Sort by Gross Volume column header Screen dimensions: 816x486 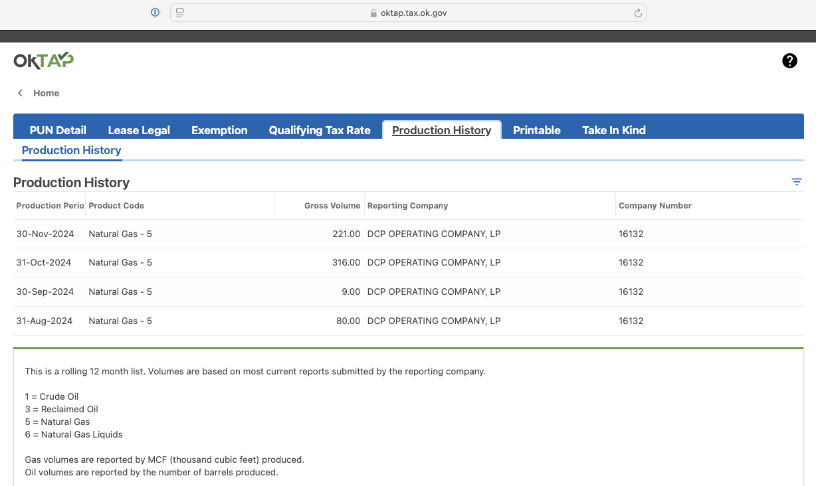332,206
